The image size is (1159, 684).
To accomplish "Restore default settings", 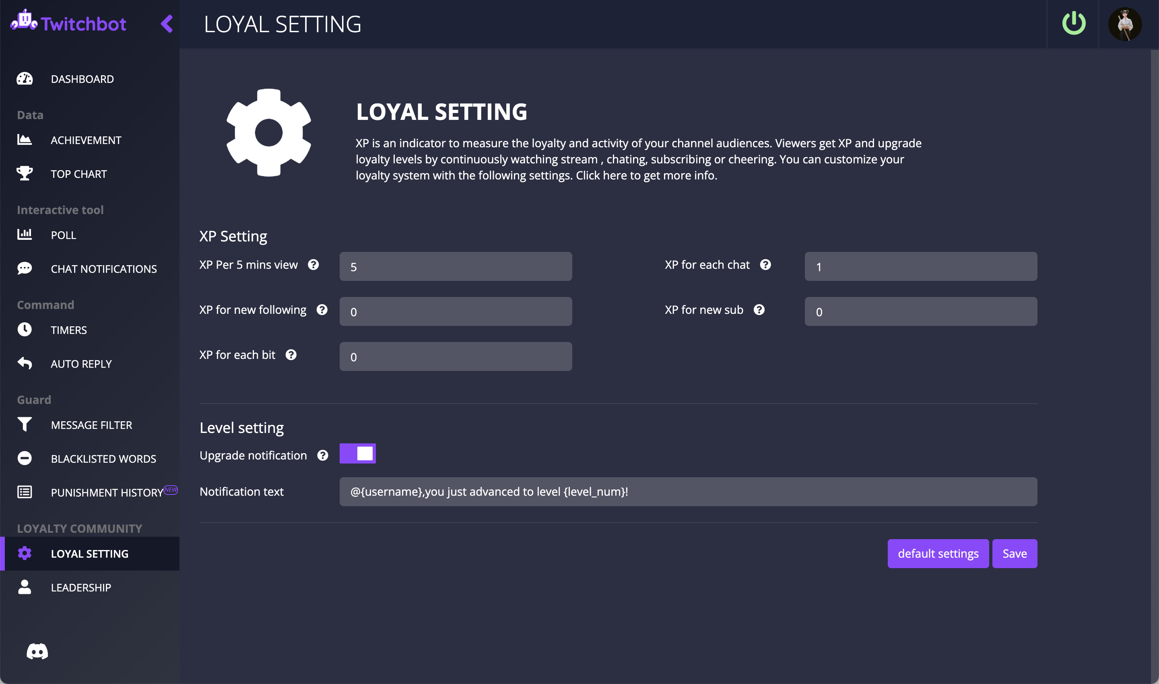I will coord(938,553).
